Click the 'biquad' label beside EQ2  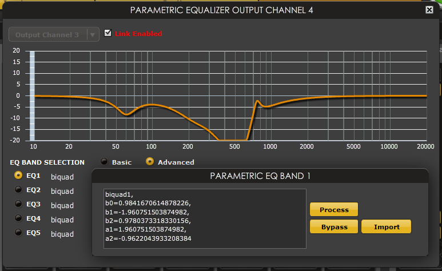click(x=62, y=192)
